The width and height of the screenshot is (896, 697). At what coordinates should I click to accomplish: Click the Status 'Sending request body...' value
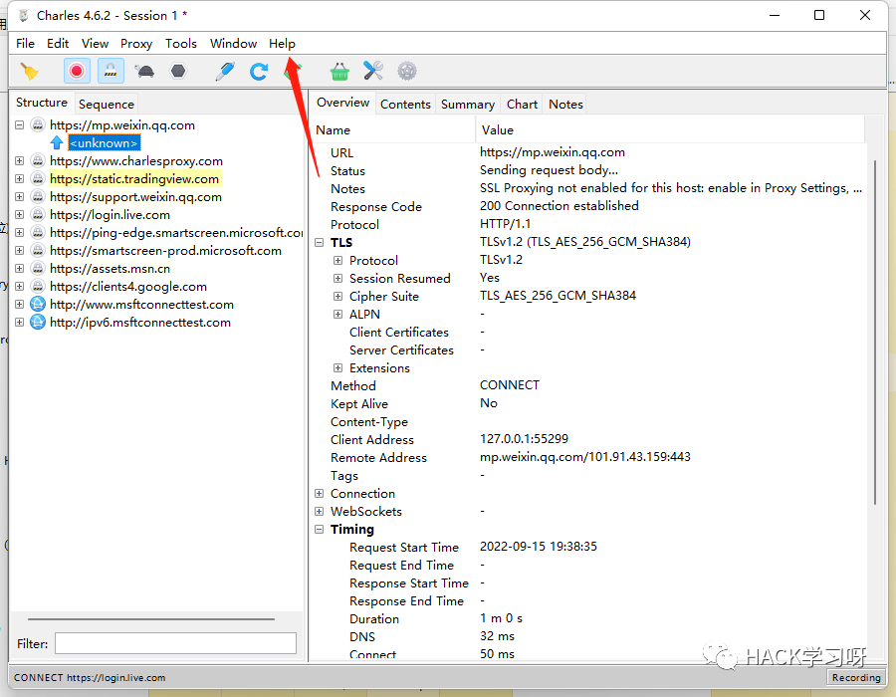549,170
